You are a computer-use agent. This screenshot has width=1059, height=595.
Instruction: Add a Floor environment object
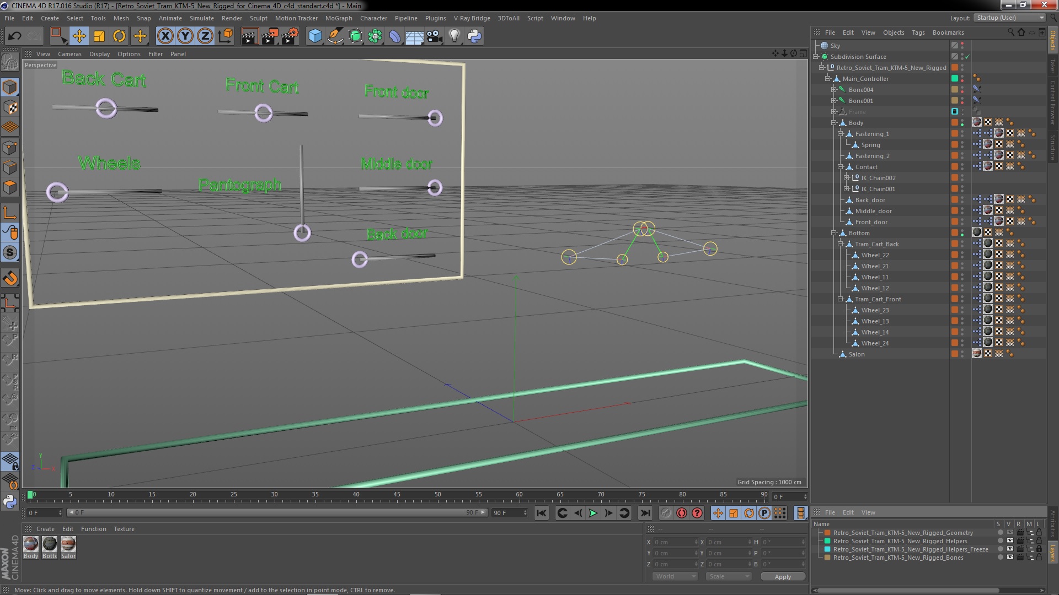[415, 36]
